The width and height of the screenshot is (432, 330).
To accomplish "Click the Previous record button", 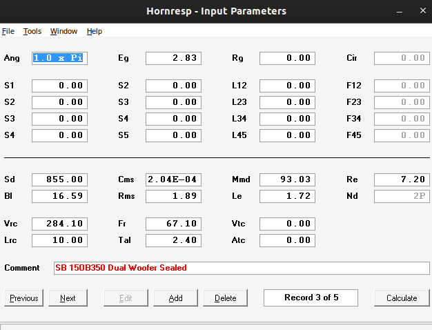I will click(24, 298).
